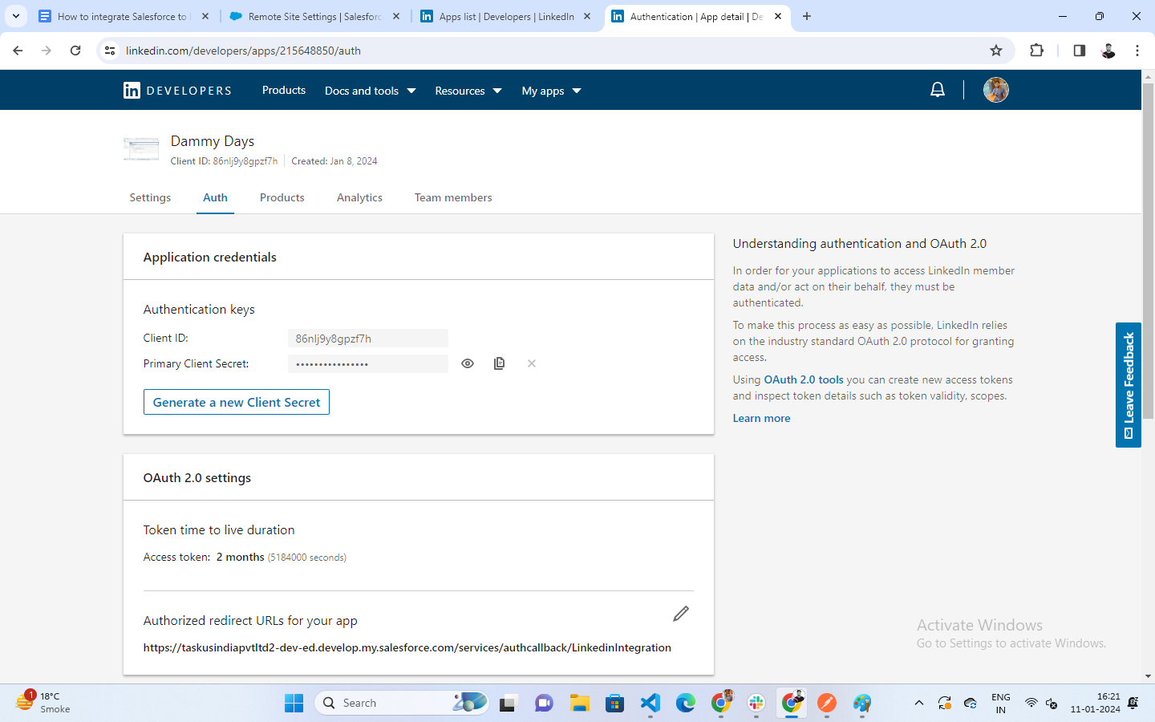Click the browser address bar URL
Viewport: 1155px width, 722px height.
coord(243,51)
